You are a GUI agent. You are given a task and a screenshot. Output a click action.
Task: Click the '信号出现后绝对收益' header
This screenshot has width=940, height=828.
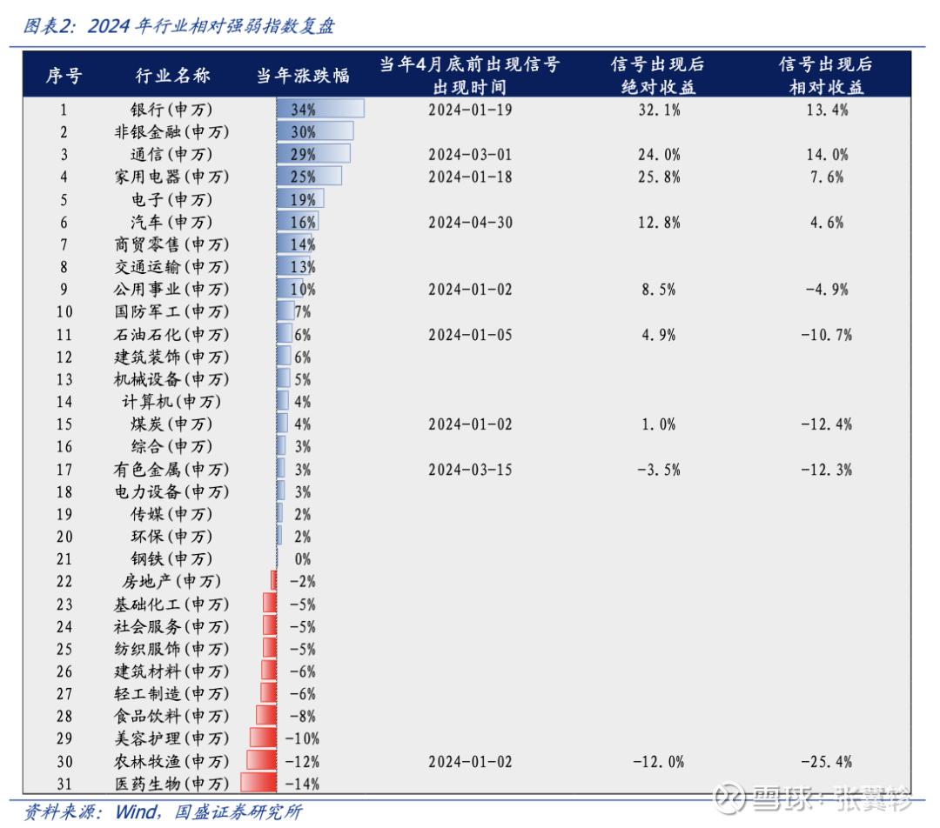(x=658, y=76)
